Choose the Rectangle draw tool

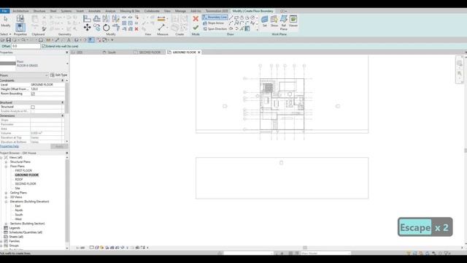[x=236, y=18]
